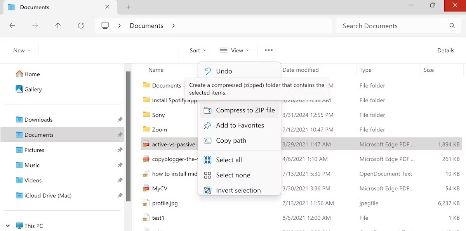Viewport: 466px width, 231px height.
Task: Sort by the Date modified column
Action: 301,70
